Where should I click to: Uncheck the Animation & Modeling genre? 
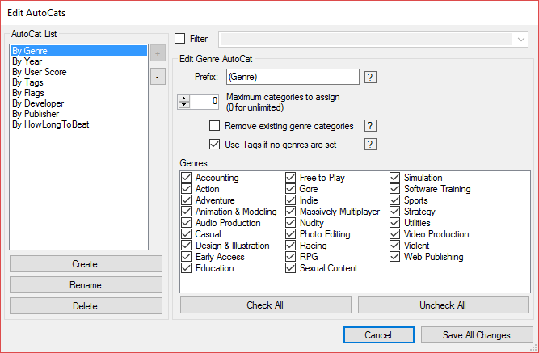187,212
